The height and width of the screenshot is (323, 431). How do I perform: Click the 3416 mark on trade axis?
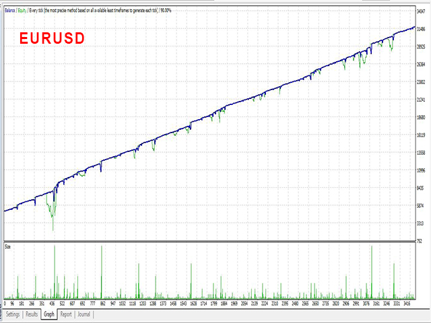407,303
